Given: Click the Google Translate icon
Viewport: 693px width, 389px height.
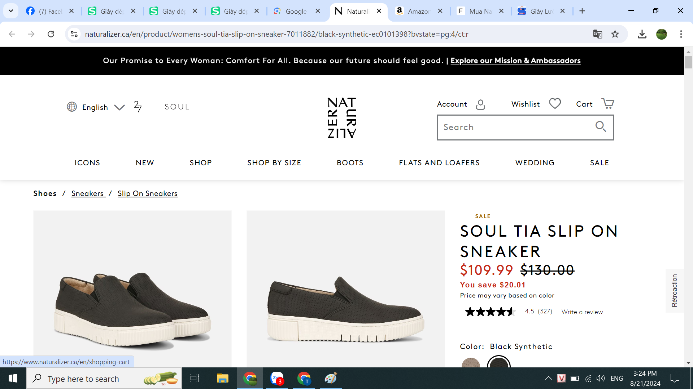Looking at the screenshot, I should [x=597, y=34].
